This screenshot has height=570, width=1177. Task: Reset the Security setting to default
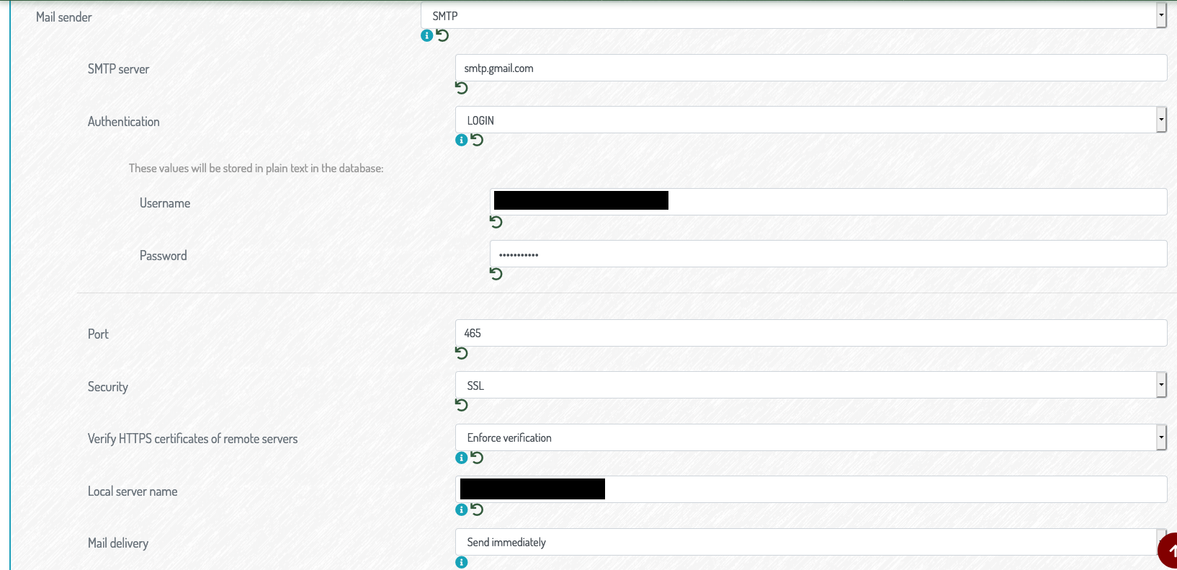[x=462, y=405]
